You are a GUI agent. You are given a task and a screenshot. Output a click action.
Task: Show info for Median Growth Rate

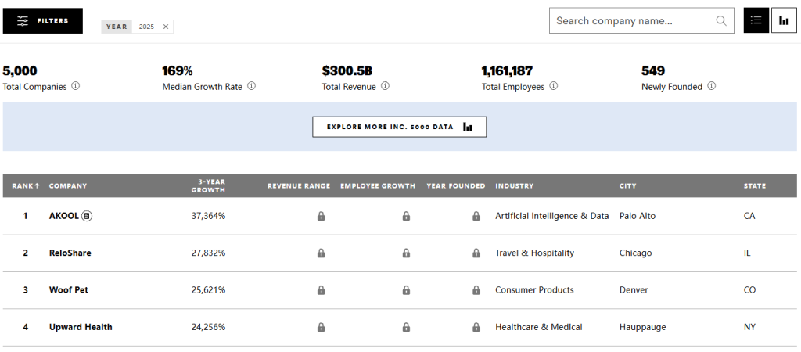coord(251,87)
